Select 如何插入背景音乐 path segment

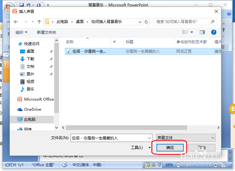tap(106, 22)
